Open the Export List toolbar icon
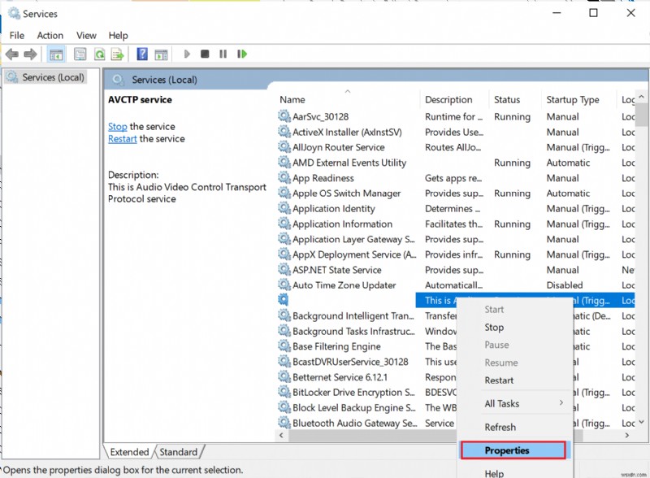Screen dimensions: 650x478 (118, 54)
